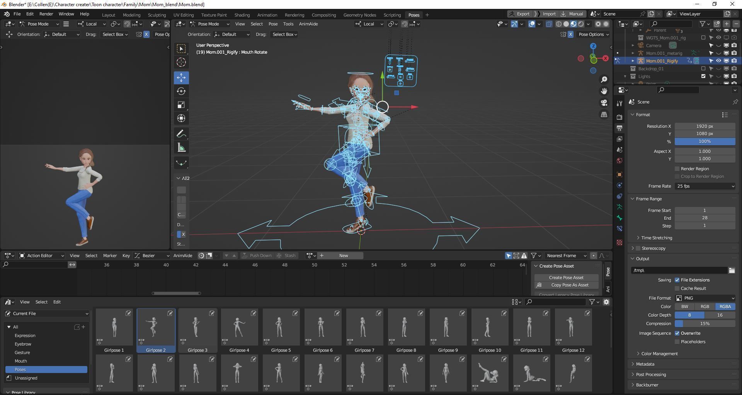Open the Object properties tab
The height and width of the screenshot is (395, 742).
(x=619, y=175)
